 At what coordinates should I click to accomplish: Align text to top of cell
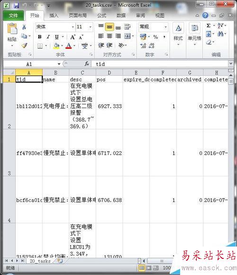[x=101, y=27]
